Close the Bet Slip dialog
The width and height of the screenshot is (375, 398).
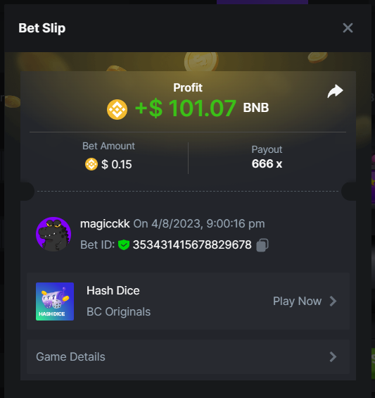[x=348, y=28]
